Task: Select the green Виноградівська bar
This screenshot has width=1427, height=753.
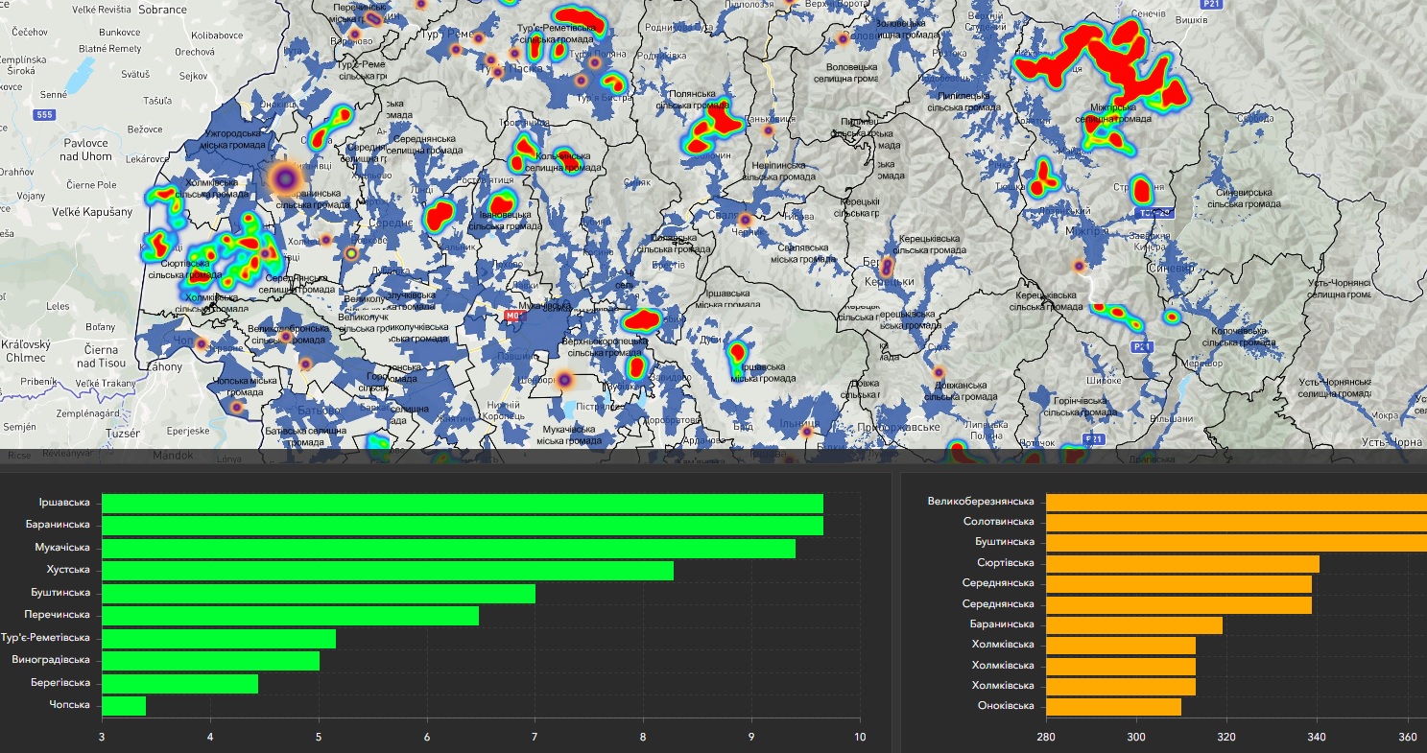Action: coord(210,661)
